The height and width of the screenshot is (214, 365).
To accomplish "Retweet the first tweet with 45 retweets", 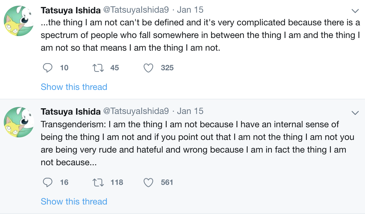I will 98,68.
